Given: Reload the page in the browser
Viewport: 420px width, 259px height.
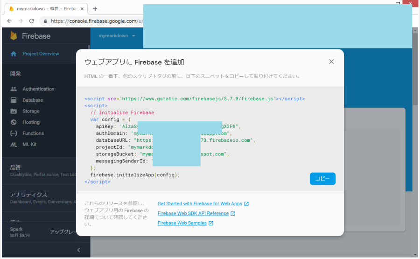Looking at the screenshot, I should [32, 21].
